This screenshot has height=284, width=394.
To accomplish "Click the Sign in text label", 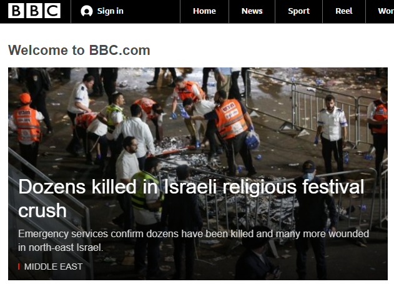I will (111, 11).
